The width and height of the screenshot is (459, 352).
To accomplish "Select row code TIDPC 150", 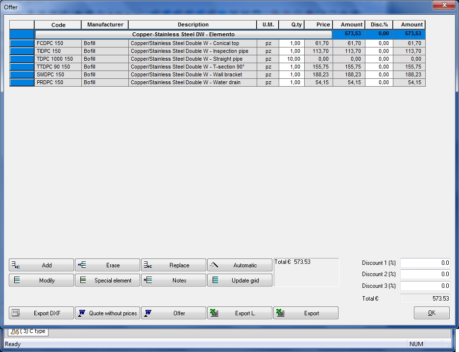I will (x=58, y=51).
